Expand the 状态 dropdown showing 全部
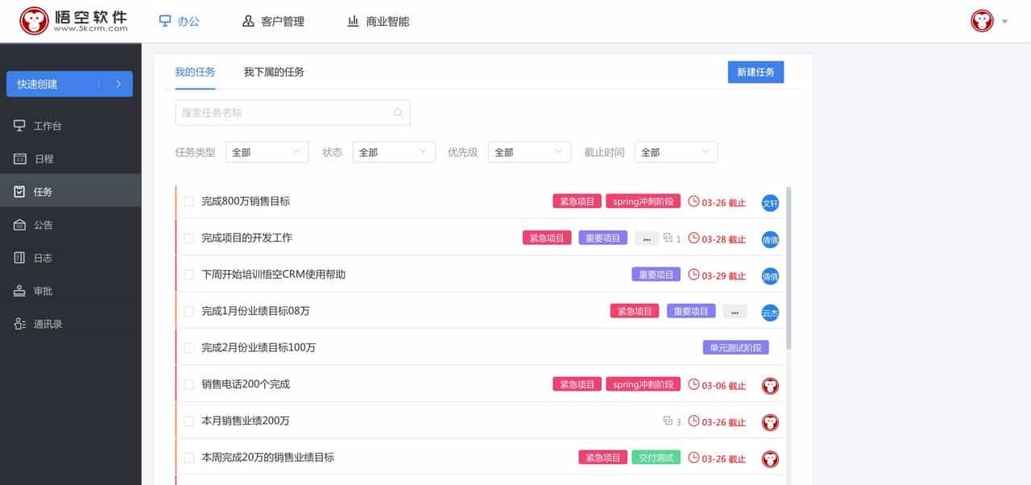Screen dimensions: 1031x485 coord(394,151)
